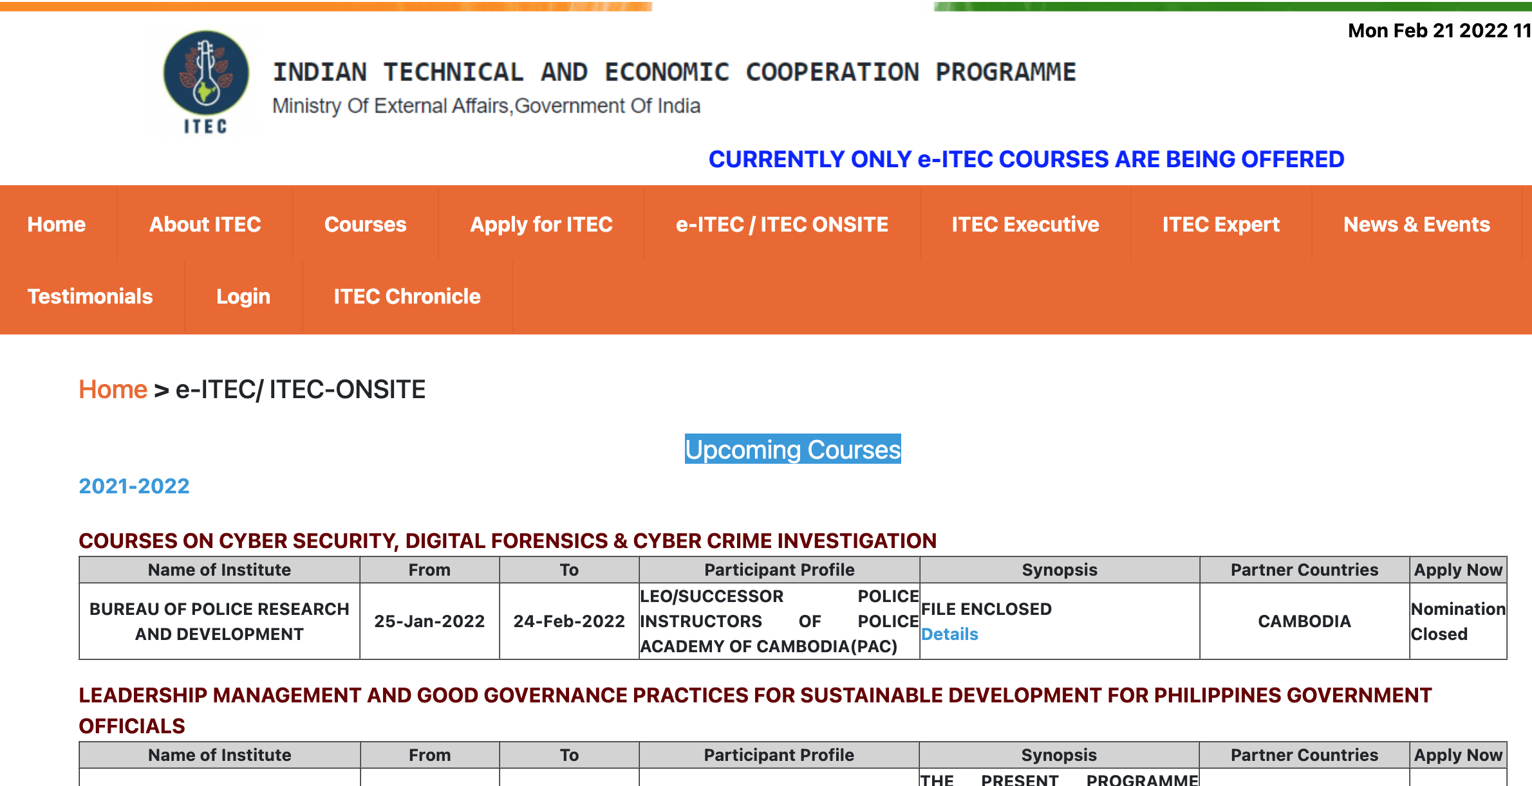Click the LEO/SUCCESSOR participant profile cell
Image resolution: width=1532 pixels, height=786 pixels.
click(x=779, y=621)
